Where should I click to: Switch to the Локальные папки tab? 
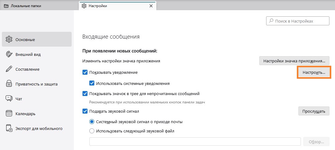click(26, 6)
